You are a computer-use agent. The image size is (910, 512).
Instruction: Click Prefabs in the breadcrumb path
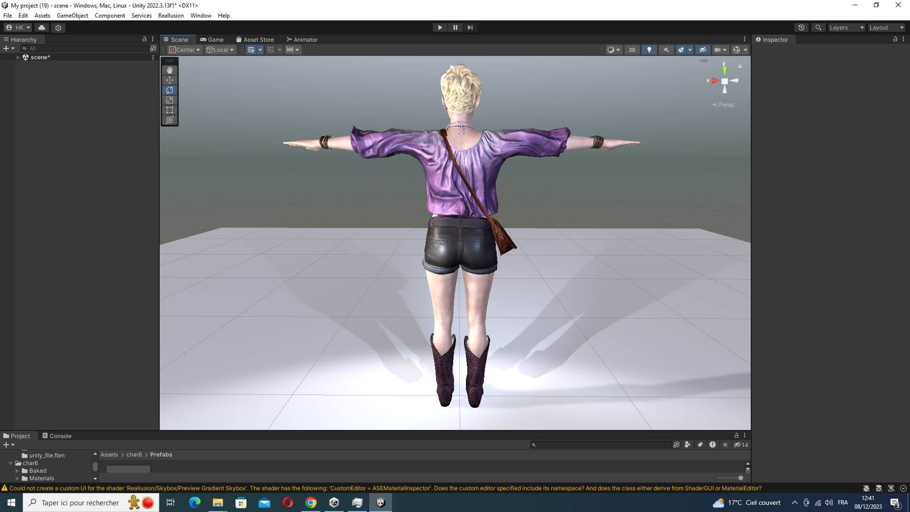point(161,454)
